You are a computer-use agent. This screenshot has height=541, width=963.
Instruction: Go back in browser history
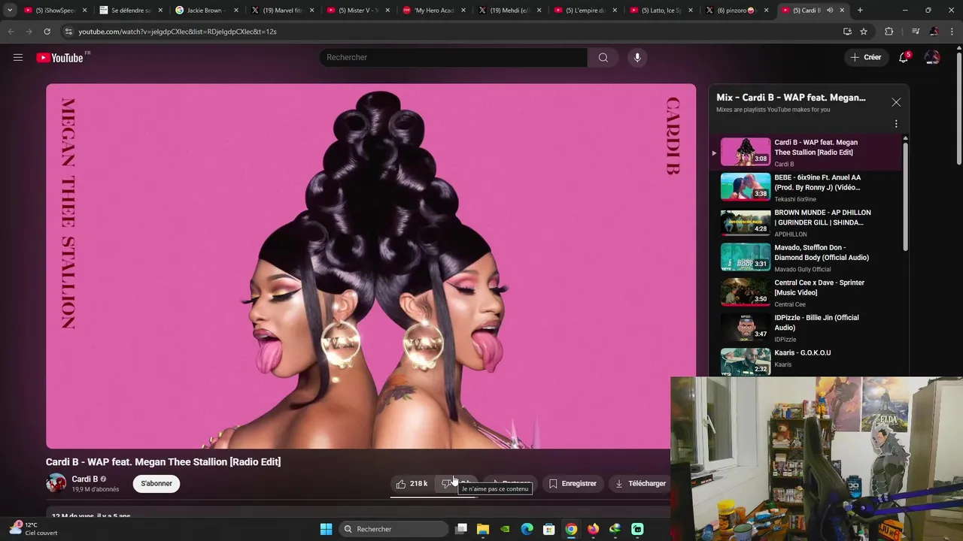point(11,32)
